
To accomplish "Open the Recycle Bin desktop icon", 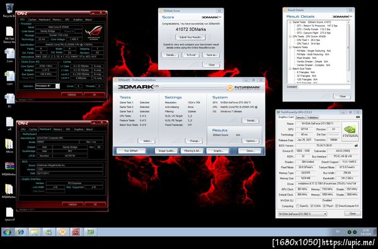I will coord(9,8).
